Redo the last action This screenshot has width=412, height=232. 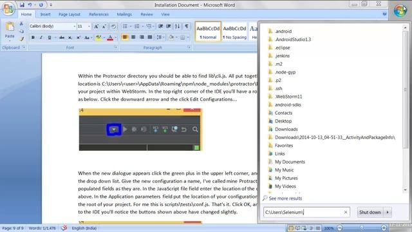coord(41,5)
